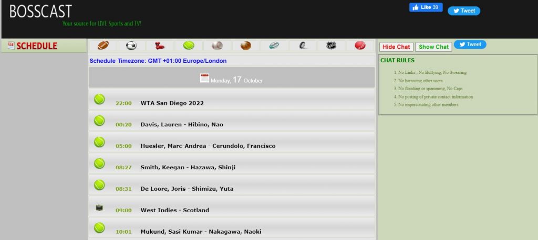Click the 10:01 time entry
The height and width of the screenshot is (240, 538).
coord(123,232)
